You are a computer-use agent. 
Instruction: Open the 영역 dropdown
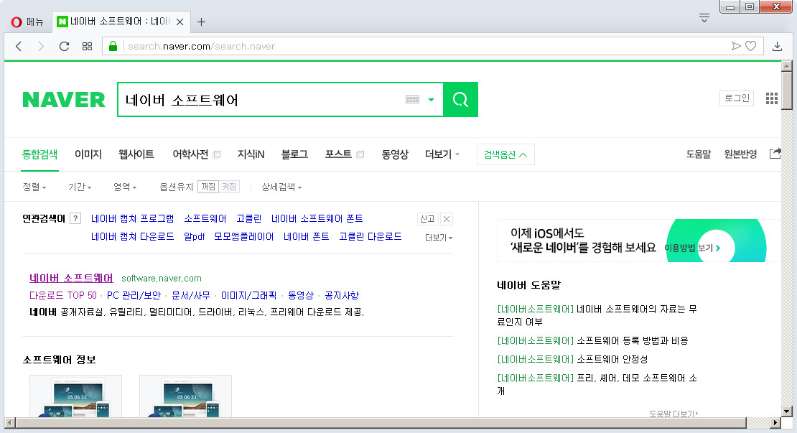pyautogui.click(x=125, y=187)
